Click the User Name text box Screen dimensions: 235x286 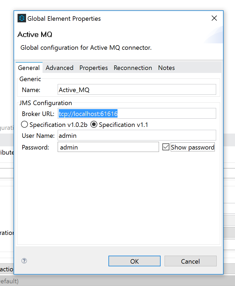click(x=137, y=135)
